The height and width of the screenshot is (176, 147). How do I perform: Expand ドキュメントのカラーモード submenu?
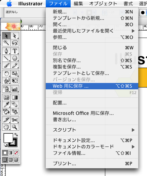pos(92,147)
